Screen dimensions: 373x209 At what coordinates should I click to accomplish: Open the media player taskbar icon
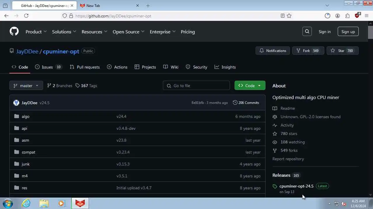click(x=61, y=203)
